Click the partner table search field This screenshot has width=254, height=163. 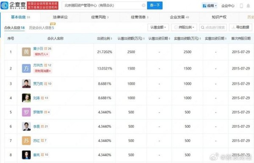(x=213, y=28)
